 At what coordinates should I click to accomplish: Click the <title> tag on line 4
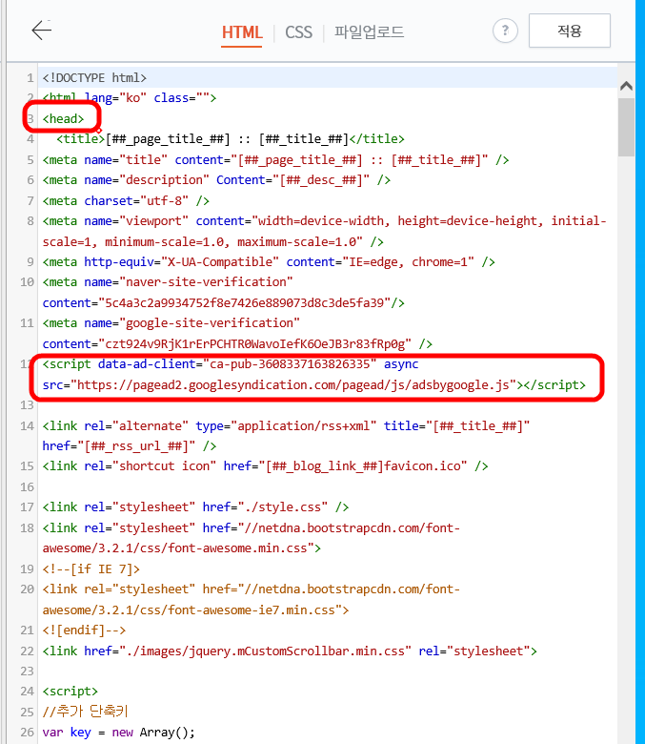pos(81,139)
